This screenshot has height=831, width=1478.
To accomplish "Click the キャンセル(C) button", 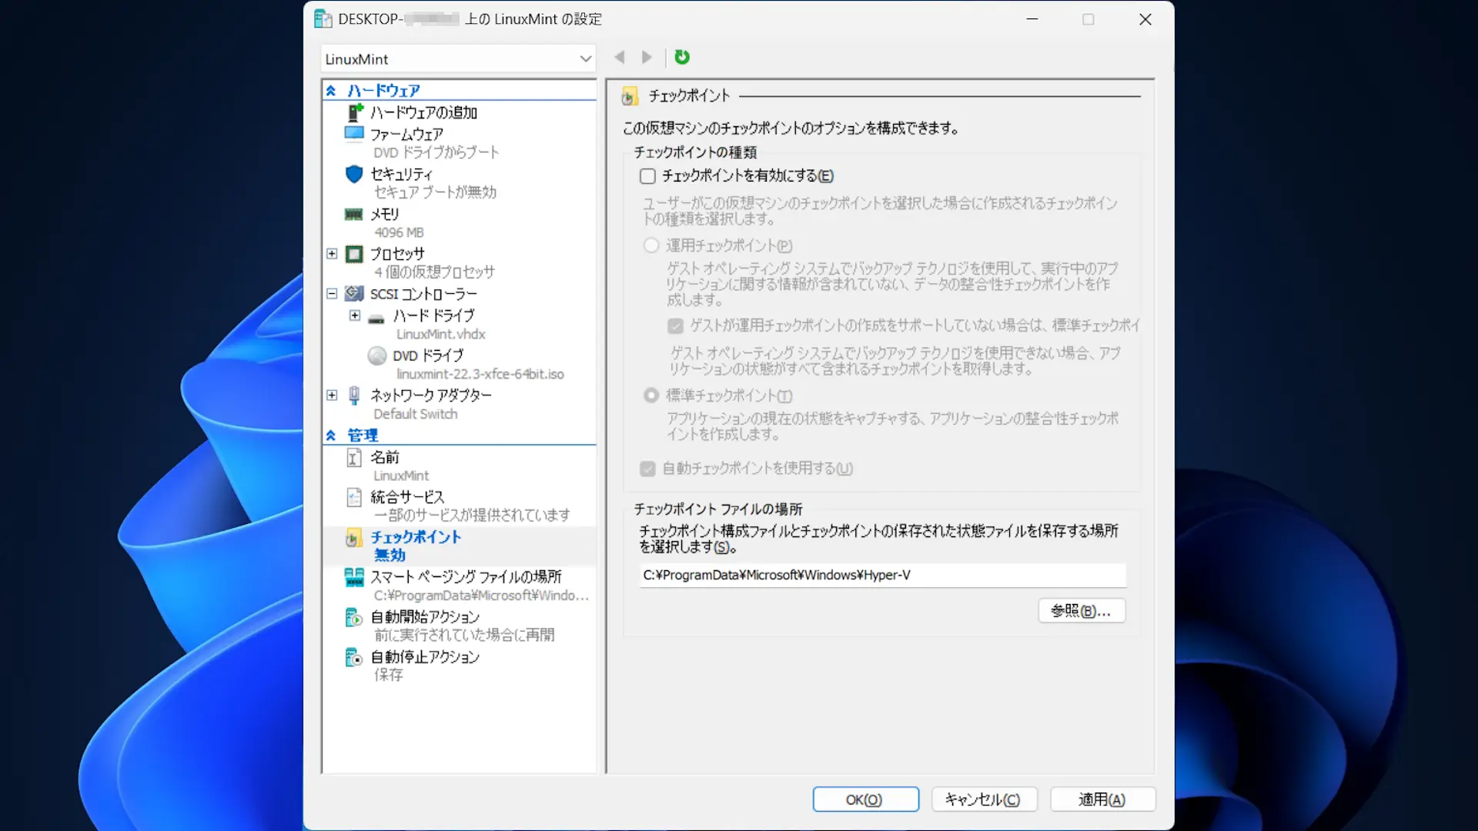I will [985, 799].
